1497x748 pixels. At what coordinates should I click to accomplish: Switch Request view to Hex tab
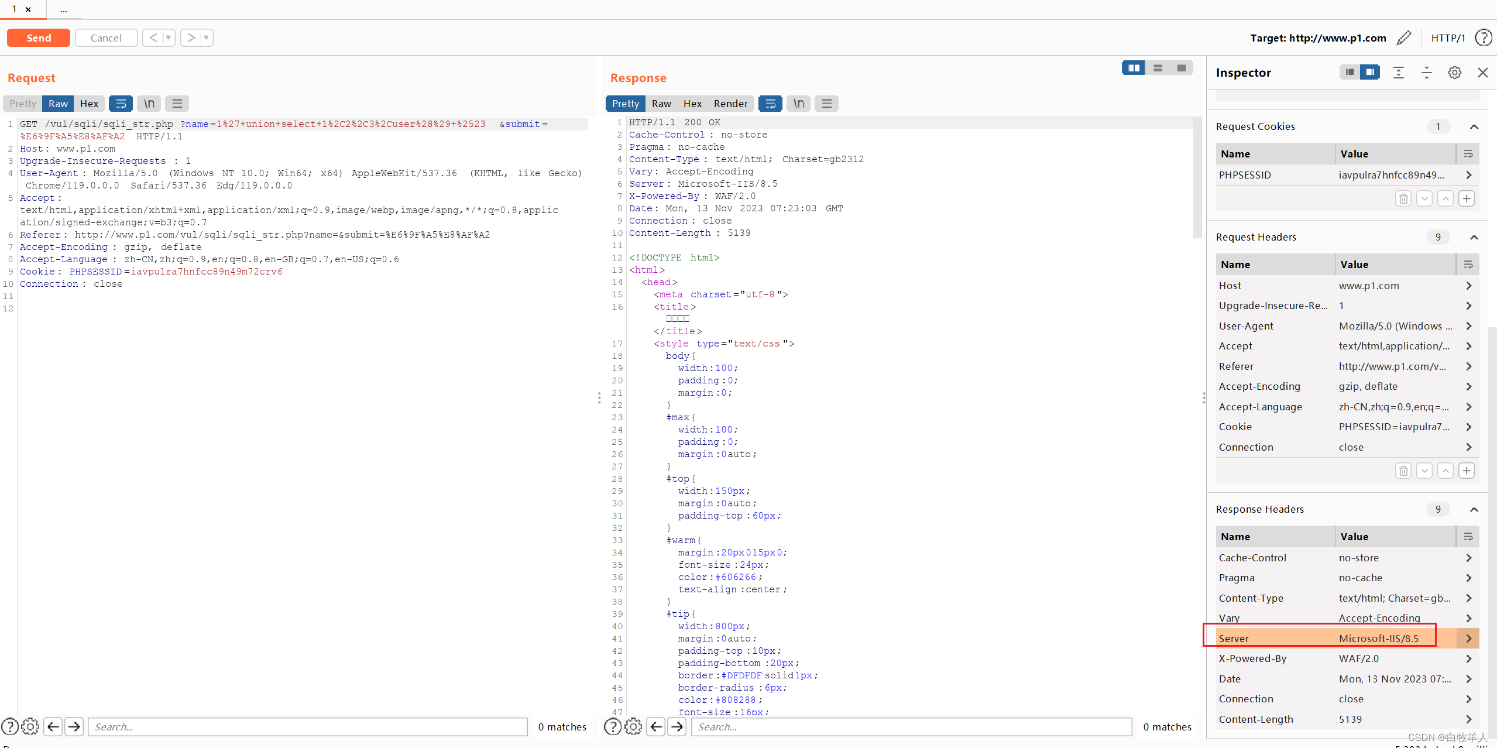coord(89,104)
